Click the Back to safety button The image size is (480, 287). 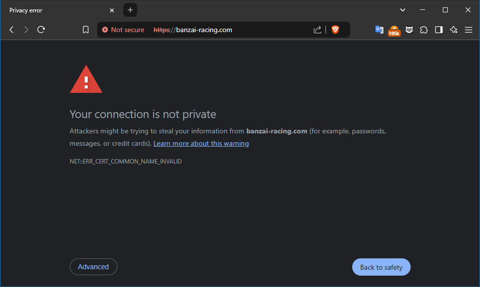[x=381, y=267]
